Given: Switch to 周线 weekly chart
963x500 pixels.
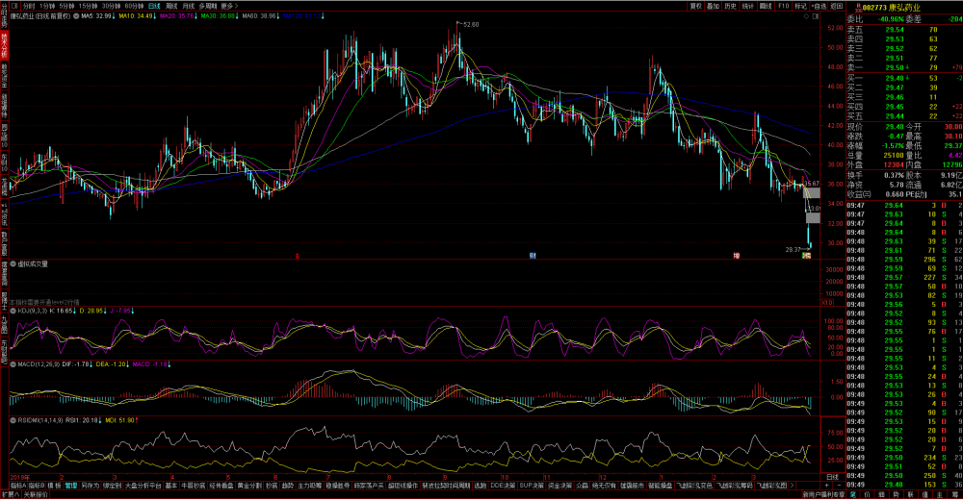Looking at the screenshot, I should 171,6.
